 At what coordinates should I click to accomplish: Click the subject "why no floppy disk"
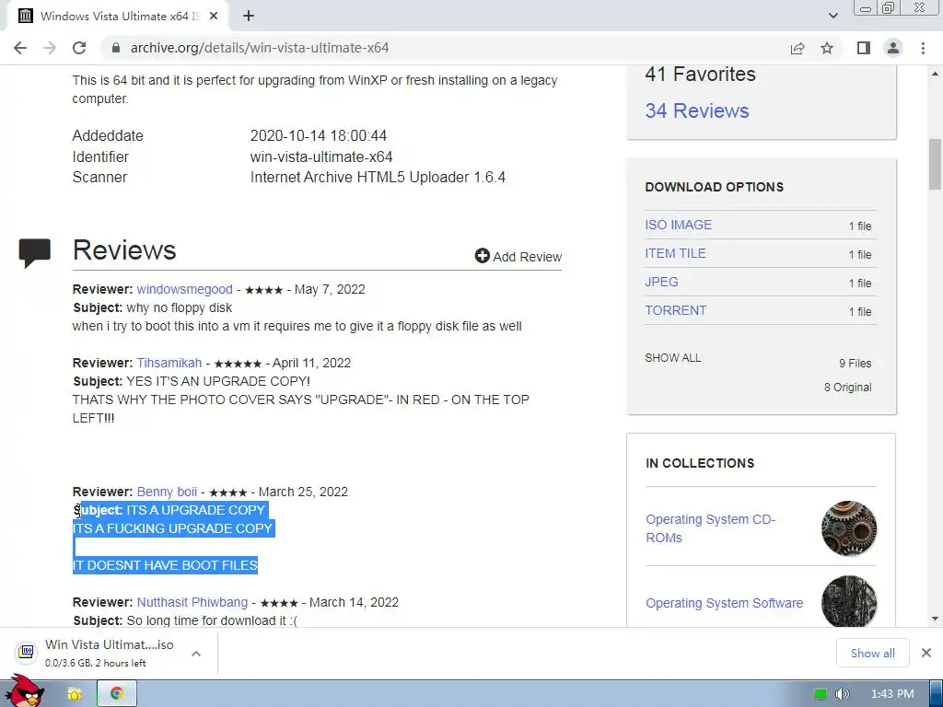point(180,307)
